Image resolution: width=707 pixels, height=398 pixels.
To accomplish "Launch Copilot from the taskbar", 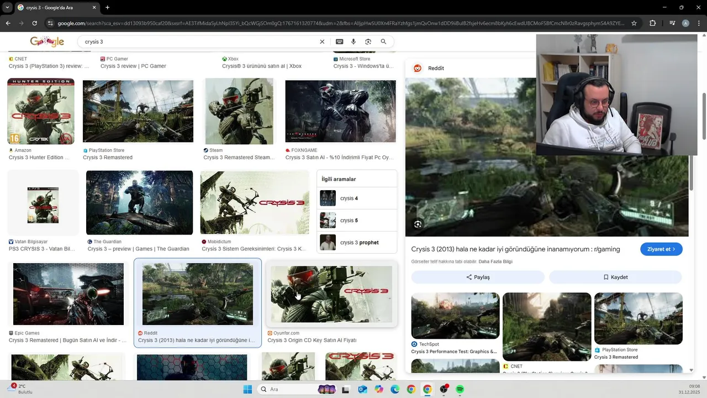I will (x=378, y=389).
